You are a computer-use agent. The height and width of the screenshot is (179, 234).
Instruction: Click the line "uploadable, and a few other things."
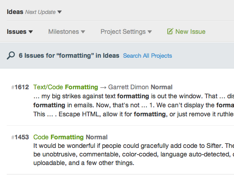click(x=84, y=163)
